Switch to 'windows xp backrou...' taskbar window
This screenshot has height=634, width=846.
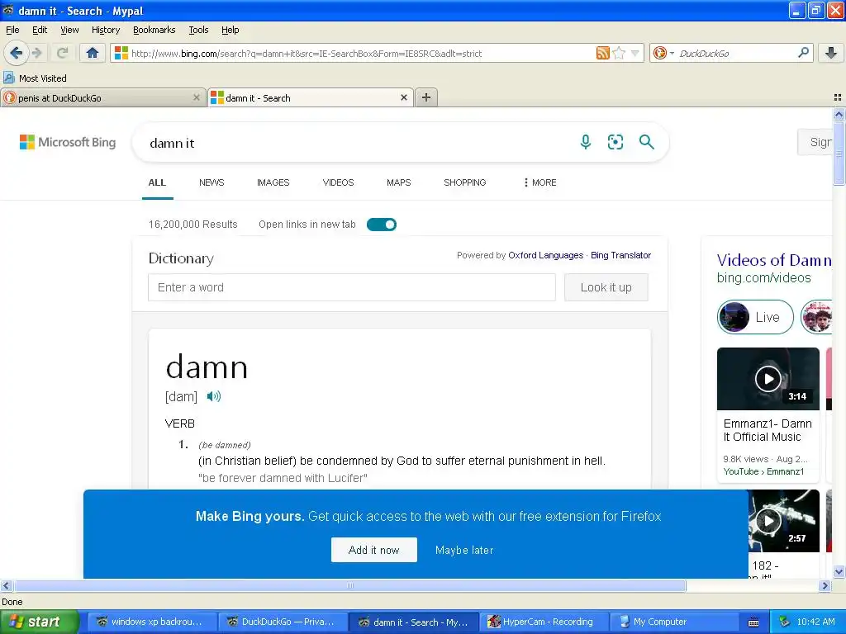152,622
